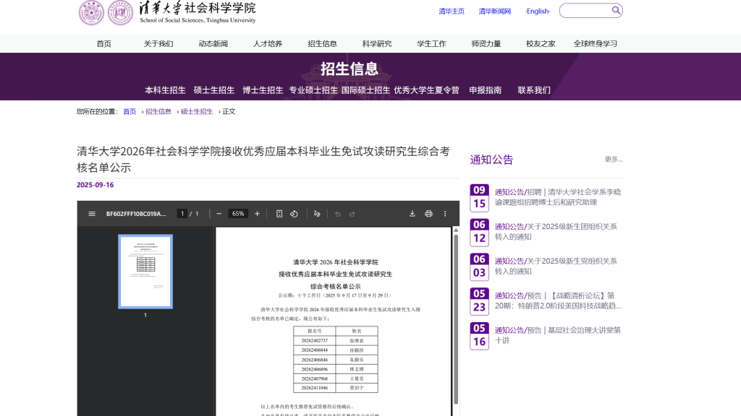
Task: Zoom in the PDF with plus icon
Action: [x=257, y=214]
